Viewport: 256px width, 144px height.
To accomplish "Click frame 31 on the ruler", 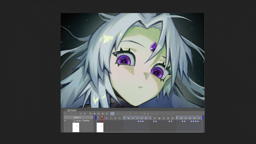I will click(164, 118).
